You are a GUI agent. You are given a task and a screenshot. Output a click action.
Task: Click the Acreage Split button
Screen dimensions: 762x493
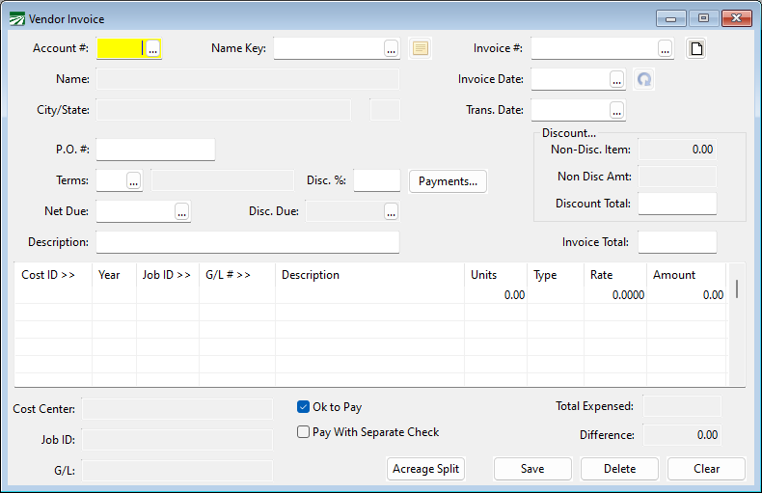[x=425, y=469]
